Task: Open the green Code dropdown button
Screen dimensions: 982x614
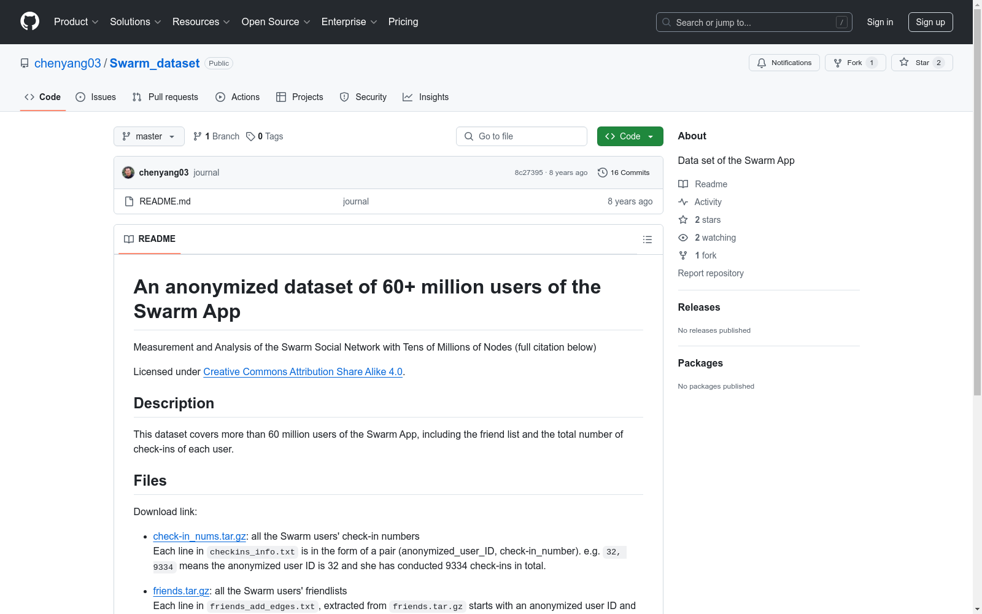Action: pos(630,136)
